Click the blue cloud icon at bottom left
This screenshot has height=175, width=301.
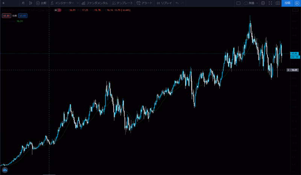[x=5, y=170]
